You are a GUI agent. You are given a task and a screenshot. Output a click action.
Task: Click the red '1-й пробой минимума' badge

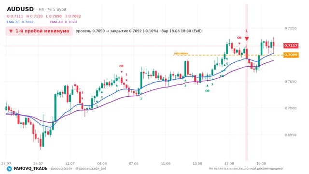click(x=39, y=31)
